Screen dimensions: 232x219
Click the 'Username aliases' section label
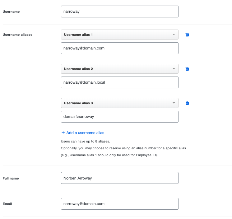tap(17, 35)
